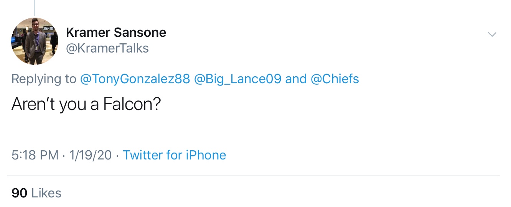Open the @Big_Lance09 mention link

[238, 79]
